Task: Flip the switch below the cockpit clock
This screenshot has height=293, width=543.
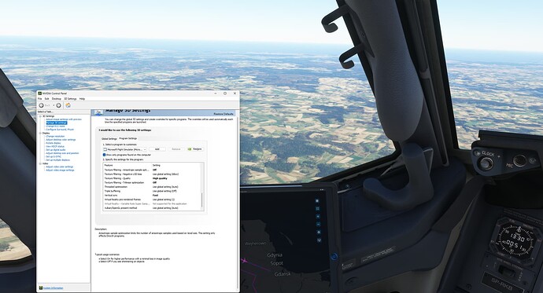Action: tap(507, 271)
